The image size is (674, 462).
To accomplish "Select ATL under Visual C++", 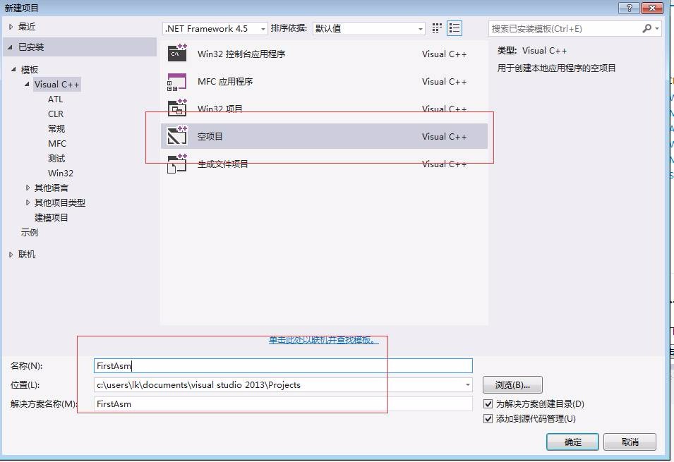I will (56, 99).
